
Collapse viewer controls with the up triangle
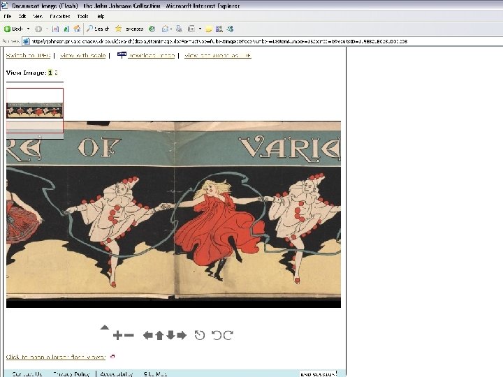coord(105,327)
